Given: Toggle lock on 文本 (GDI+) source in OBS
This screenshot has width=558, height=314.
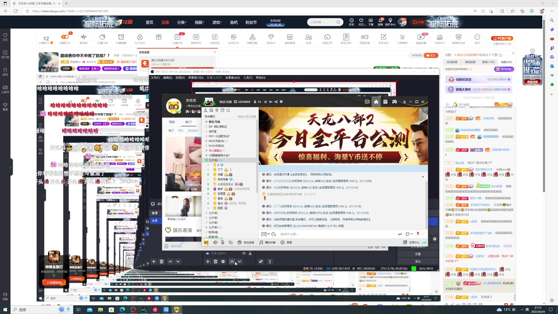Looking at the screenshot, I should coord(250,254).
